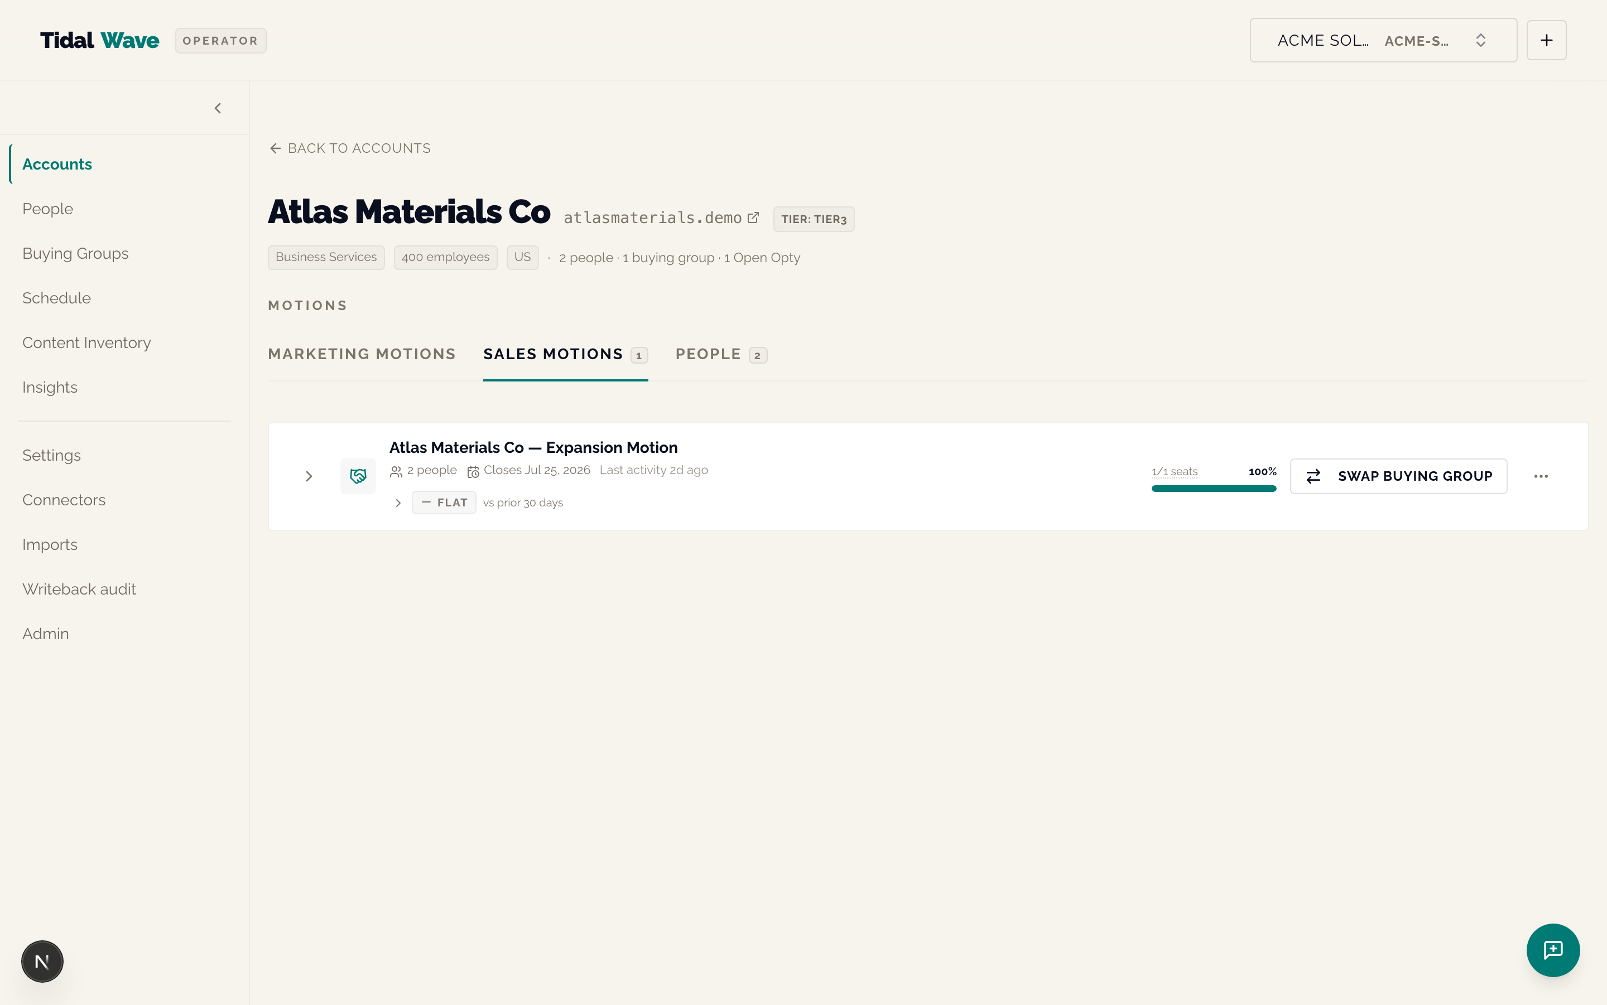Click the Sales Motions count badge

pos(639,356)
